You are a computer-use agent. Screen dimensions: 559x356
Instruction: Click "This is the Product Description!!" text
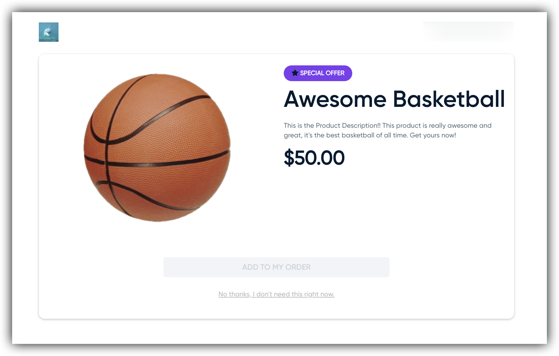(x=332, y=126)
